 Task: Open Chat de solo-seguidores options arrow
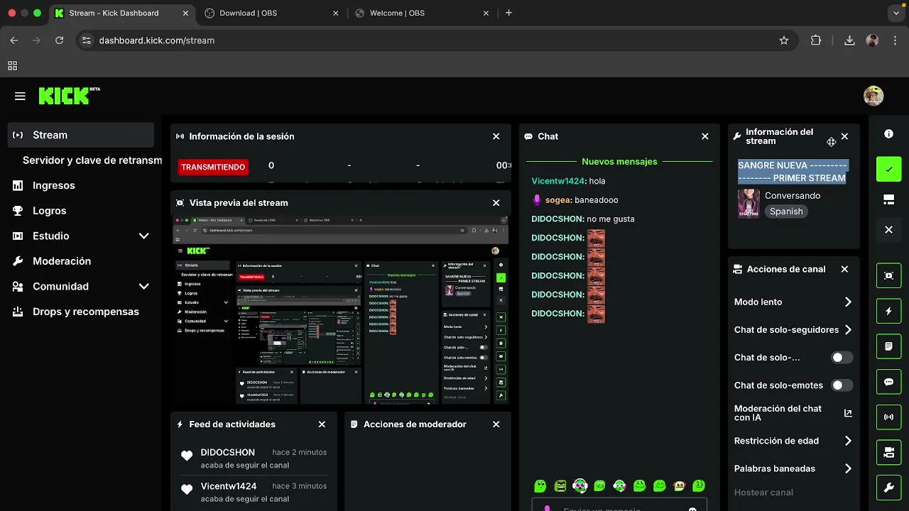pos(848,329)
